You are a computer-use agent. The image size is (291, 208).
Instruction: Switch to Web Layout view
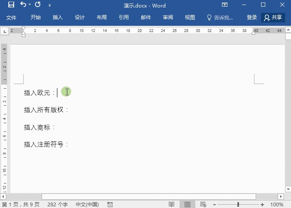click(203, 205)
